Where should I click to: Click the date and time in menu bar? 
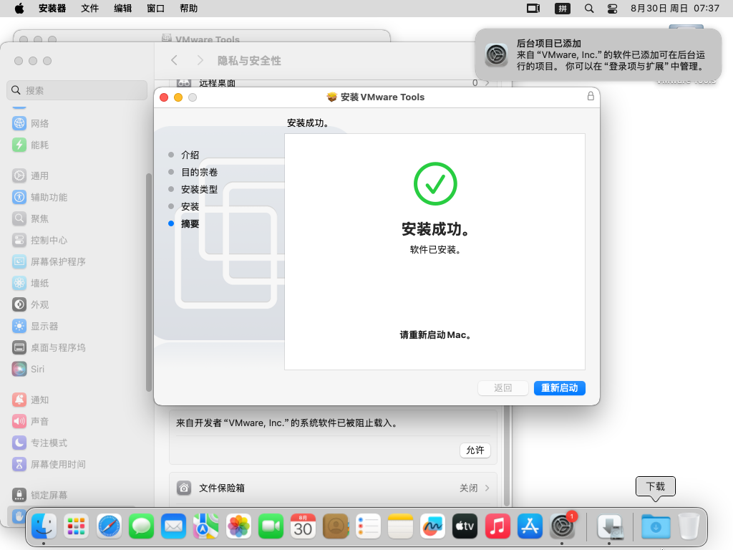(x=674, y=9)
